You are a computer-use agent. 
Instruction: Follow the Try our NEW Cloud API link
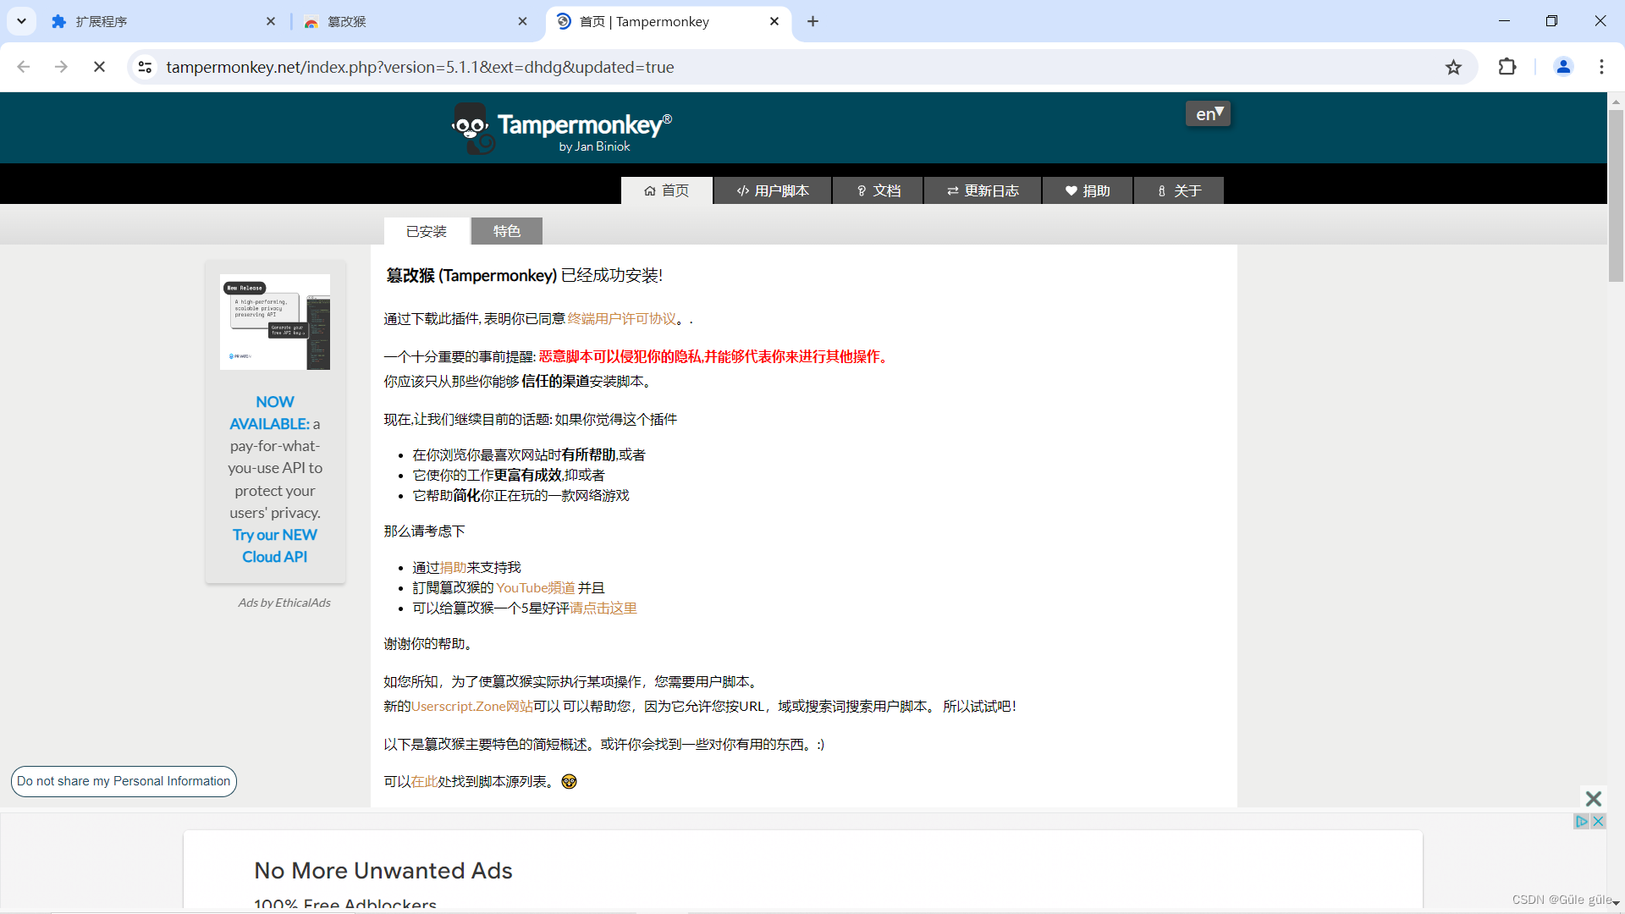coord(275,546)
